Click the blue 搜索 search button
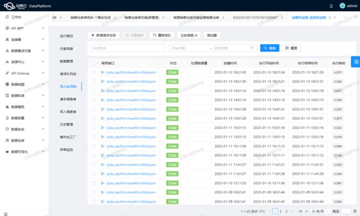360x216 pixels. coord(270,48)
